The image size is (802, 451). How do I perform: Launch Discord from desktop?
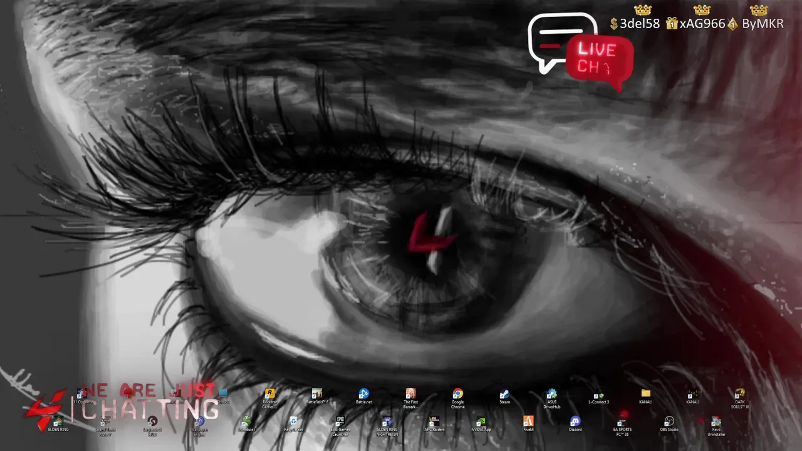(575, 424)
